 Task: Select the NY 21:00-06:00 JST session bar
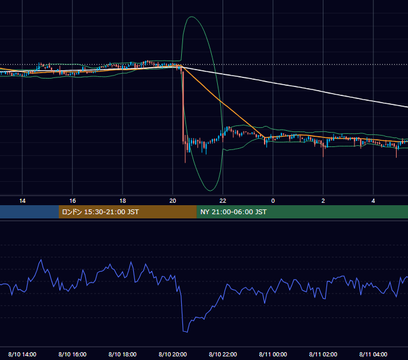click(x=302, y=212)
